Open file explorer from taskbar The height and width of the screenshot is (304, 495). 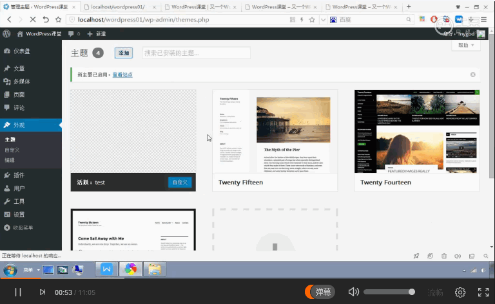pos(155,269)
